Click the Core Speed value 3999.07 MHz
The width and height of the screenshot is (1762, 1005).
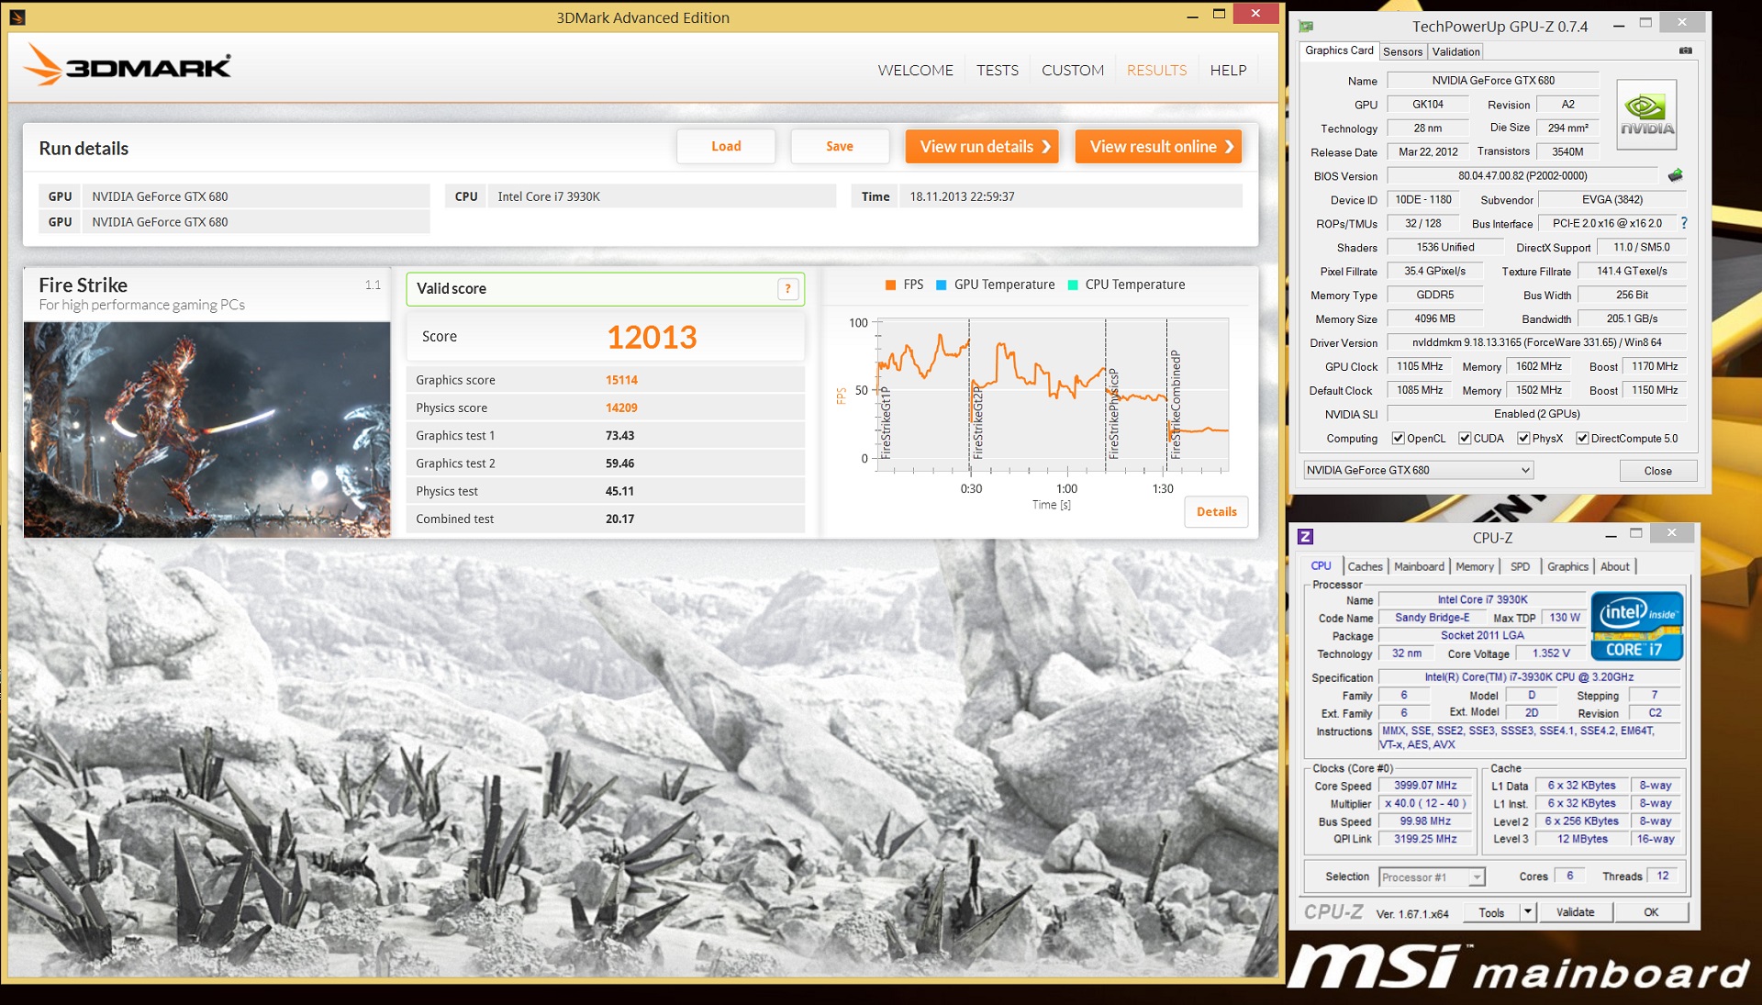(1425, 786)
